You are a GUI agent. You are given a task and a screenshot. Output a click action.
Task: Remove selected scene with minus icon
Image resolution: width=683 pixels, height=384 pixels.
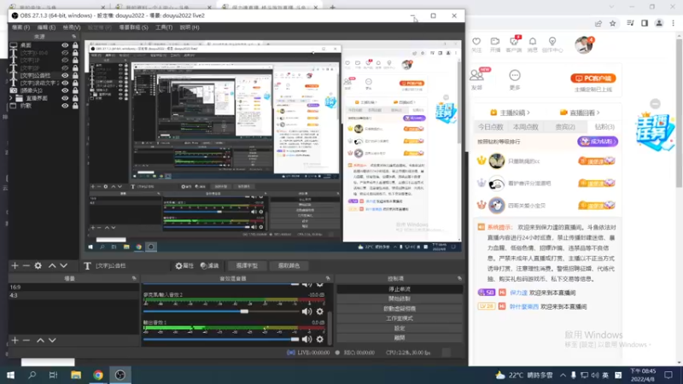pyautogui.click(x=26, y=340)
